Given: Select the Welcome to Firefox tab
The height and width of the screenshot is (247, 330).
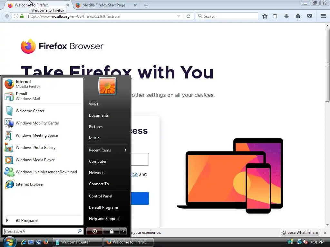Looking at the screenshot, I should tap(31, 5).
